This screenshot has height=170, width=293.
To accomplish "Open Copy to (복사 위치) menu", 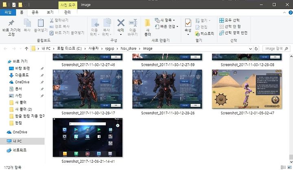I will tap(107, 27).
